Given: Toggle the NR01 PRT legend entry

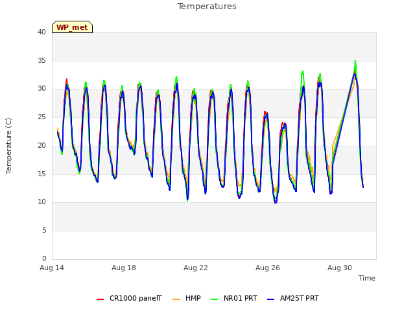Looking at the screenshot, I should point(234,298).
